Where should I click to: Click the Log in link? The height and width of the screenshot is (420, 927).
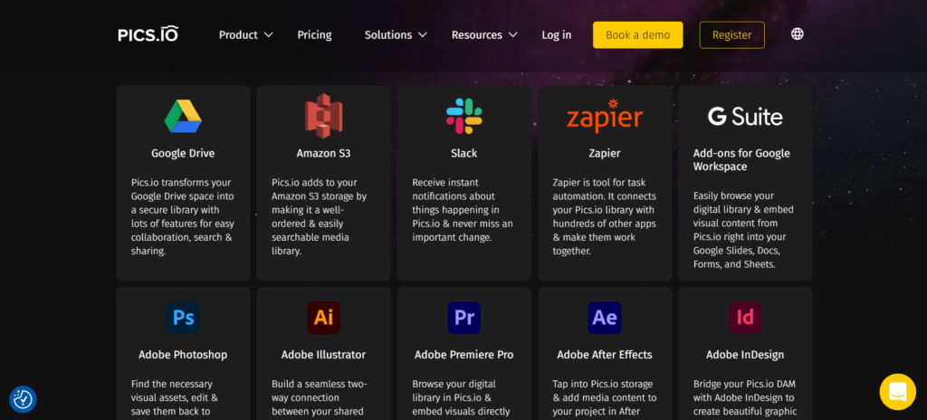(557, 35)
